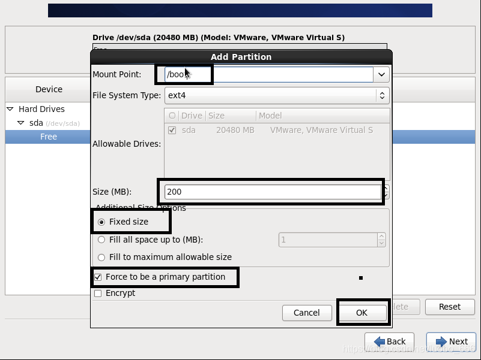
Task: Click the Drive column header in Allowable Drives
Action: (192, 116)
